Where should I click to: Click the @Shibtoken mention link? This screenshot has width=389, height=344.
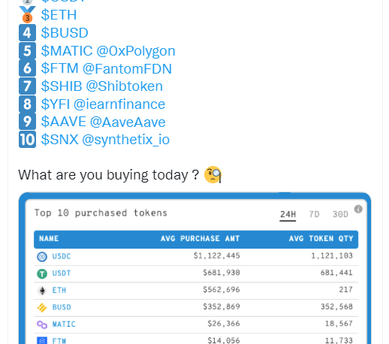125,86
